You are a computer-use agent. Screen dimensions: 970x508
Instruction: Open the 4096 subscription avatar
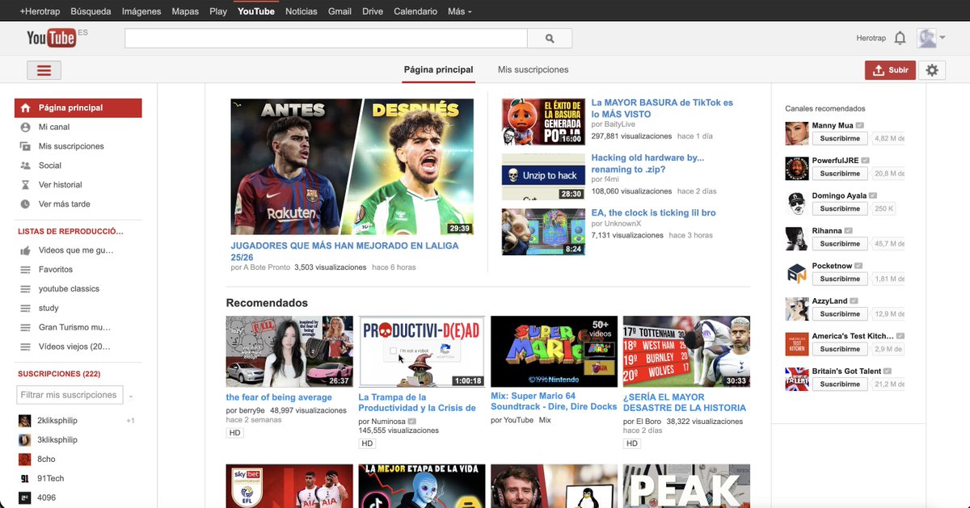coord(25,498)
